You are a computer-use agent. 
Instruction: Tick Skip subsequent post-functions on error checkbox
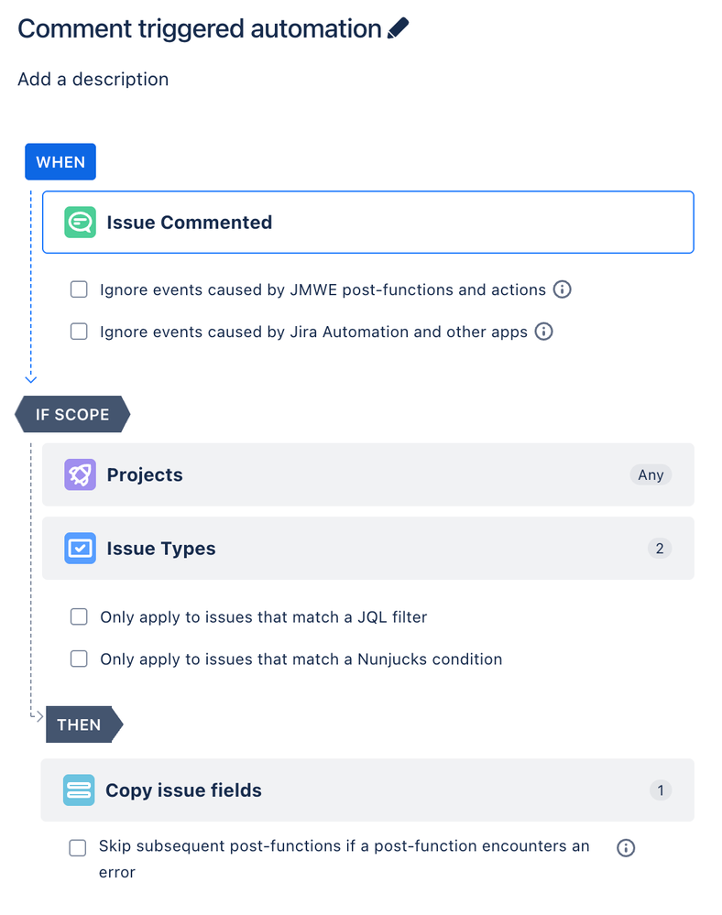point(78,848)
